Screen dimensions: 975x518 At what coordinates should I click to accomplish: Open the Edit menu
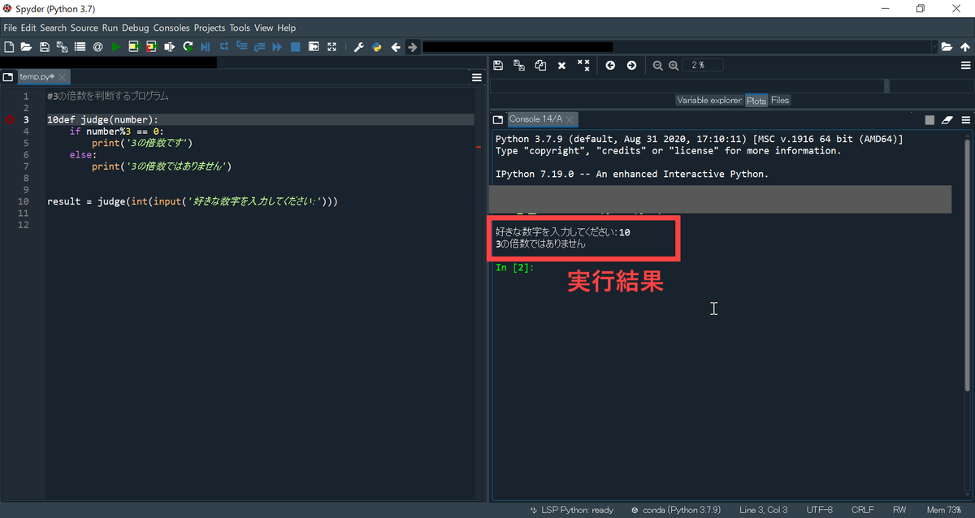tap(28, 28)
